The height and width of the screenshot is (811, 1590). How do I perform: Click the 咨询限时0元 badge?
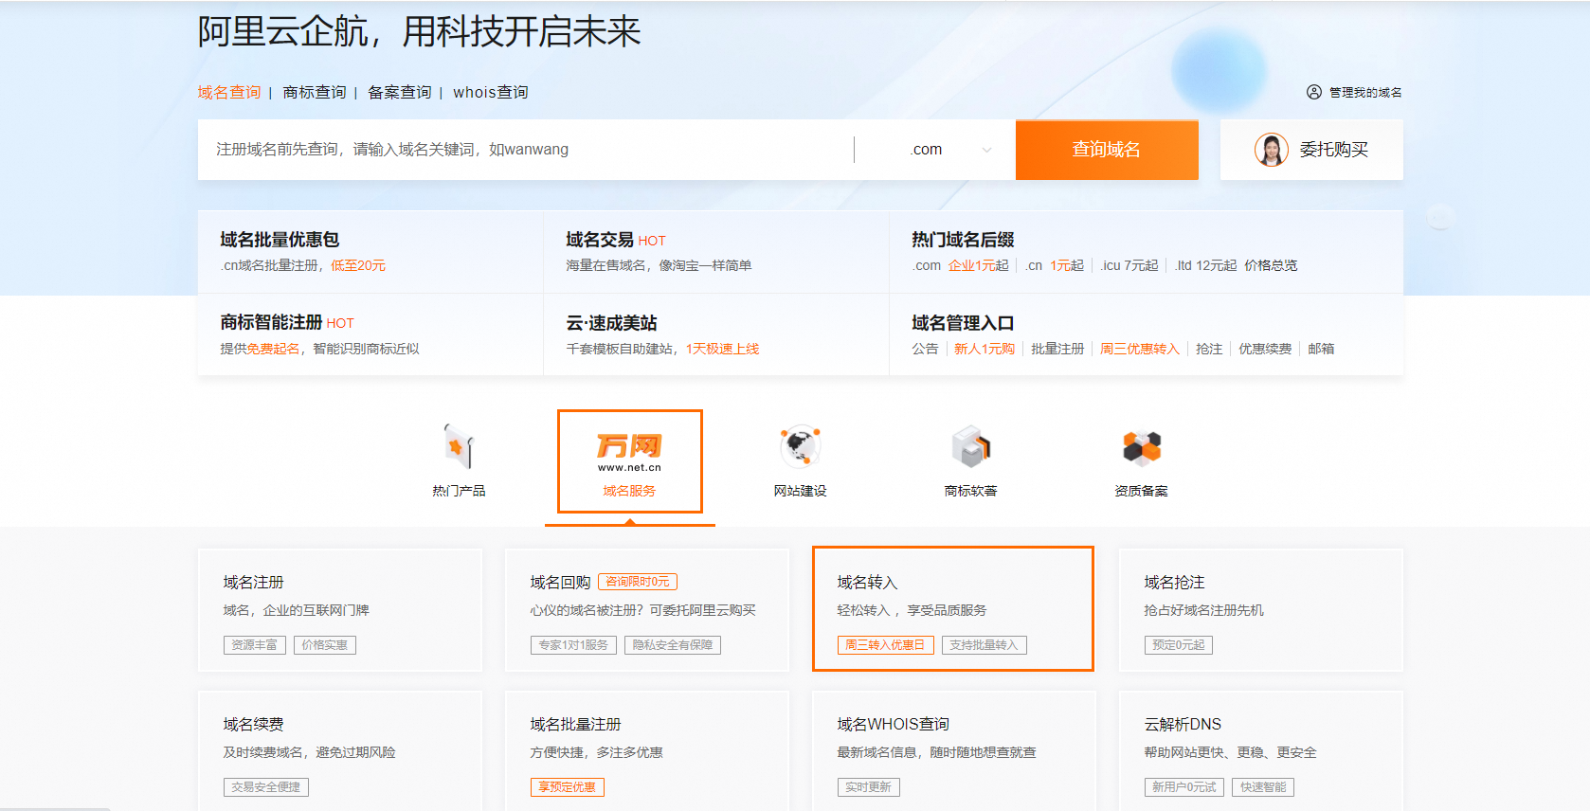point(638,582)
